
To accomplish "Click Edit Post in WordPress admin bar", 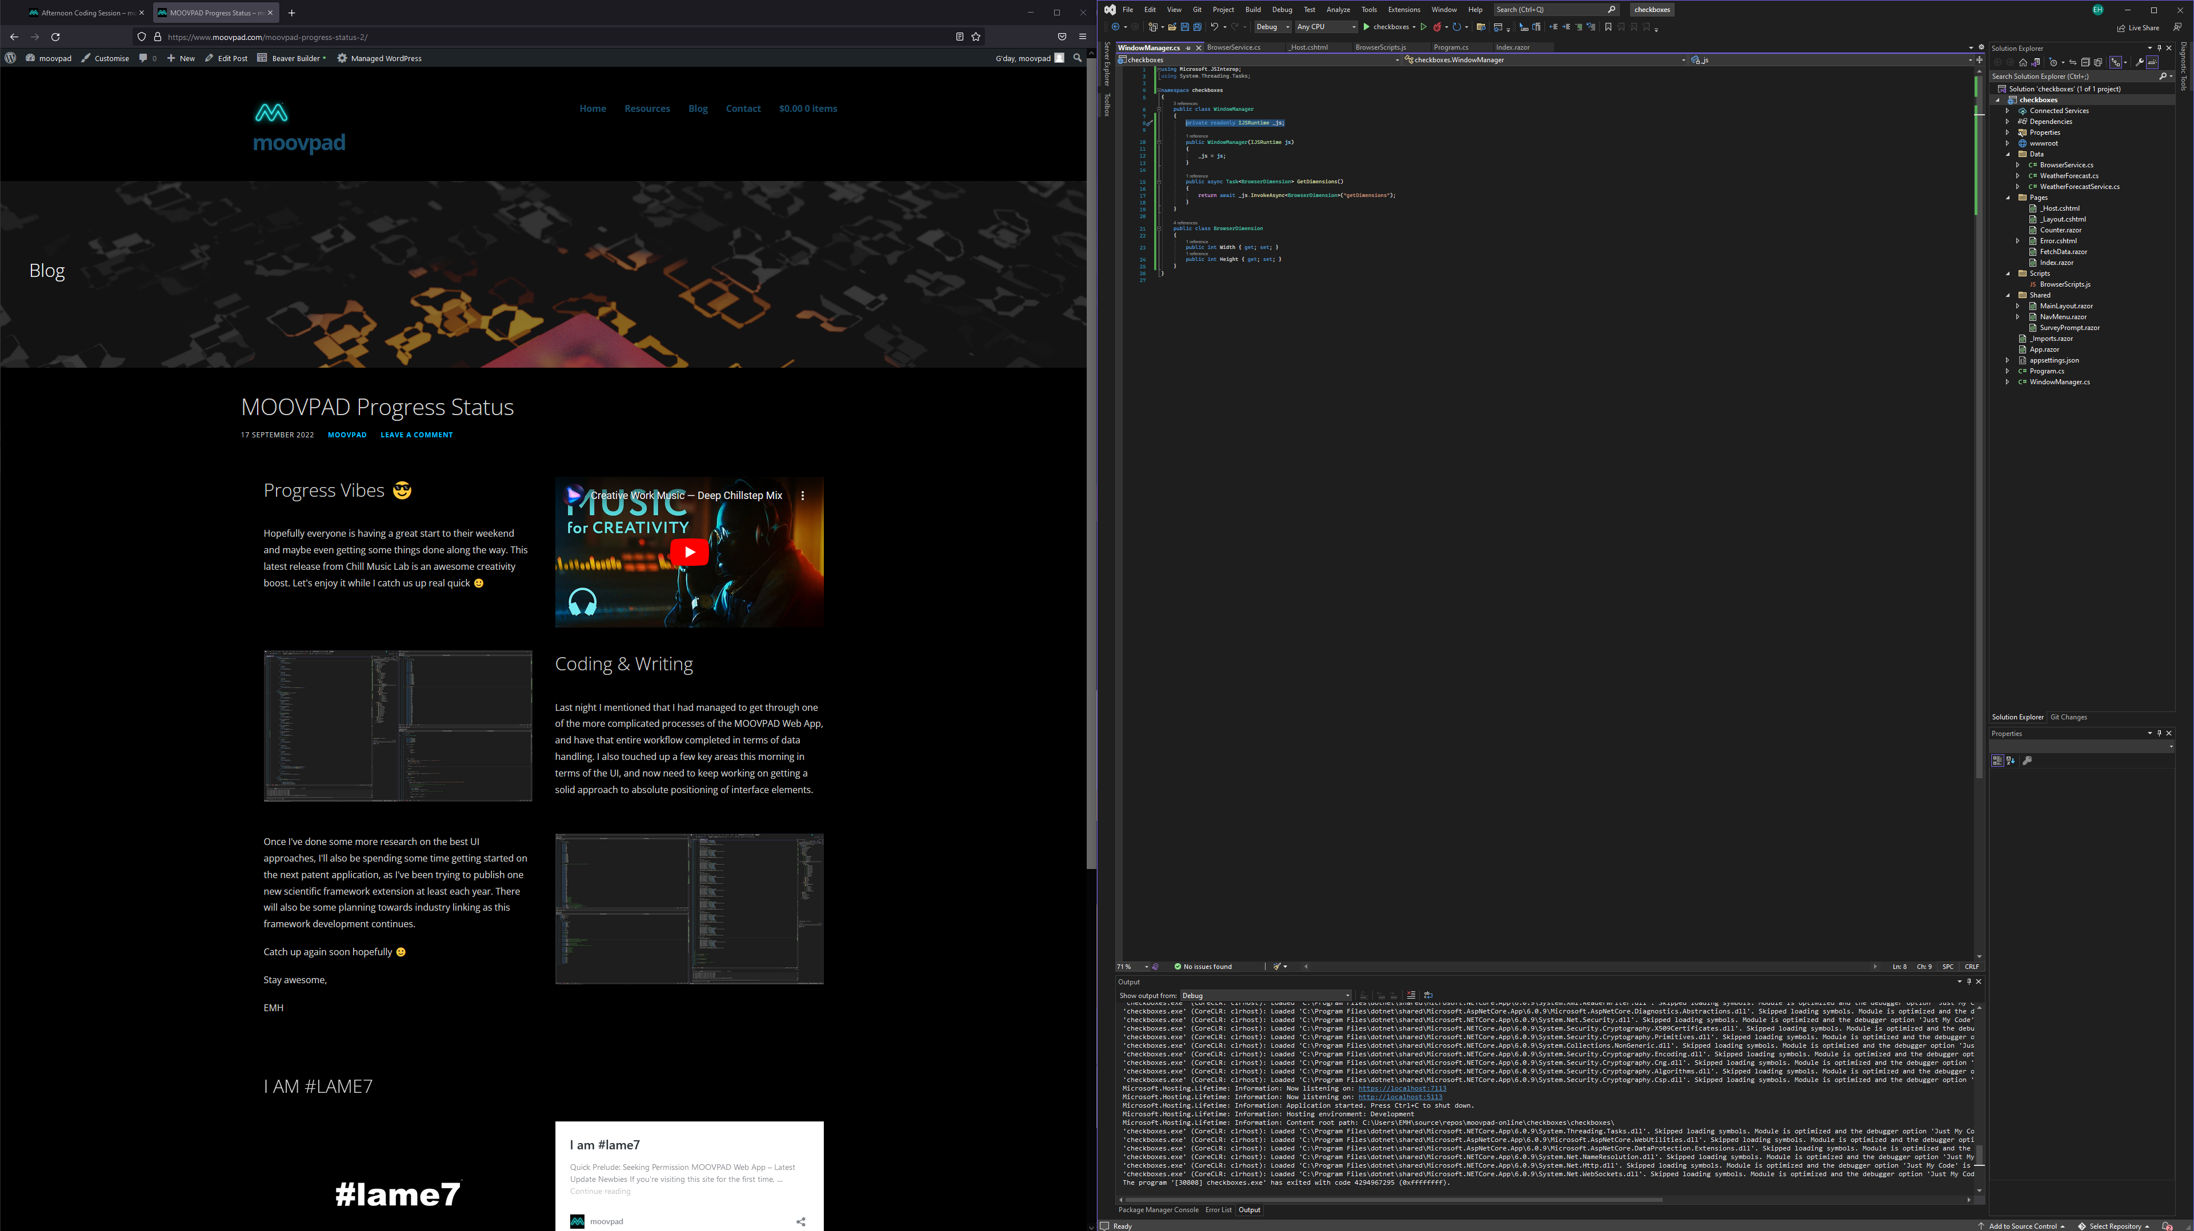I will [226, 58].
